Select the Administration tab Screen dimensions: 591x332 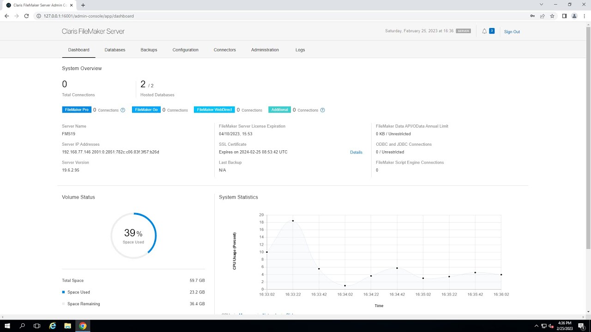(265, 50)
